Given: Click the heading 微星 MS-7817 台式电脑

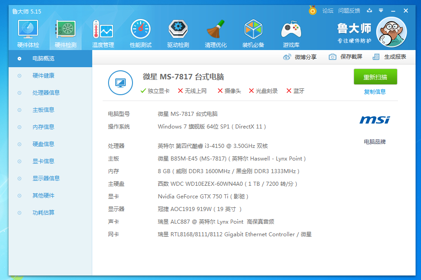Looking at the screenshot, I should click(x=183, y=77).
